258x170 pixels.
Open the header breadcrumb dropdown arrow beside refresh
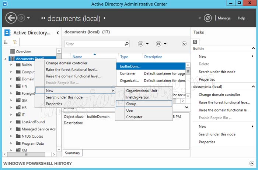200,18
